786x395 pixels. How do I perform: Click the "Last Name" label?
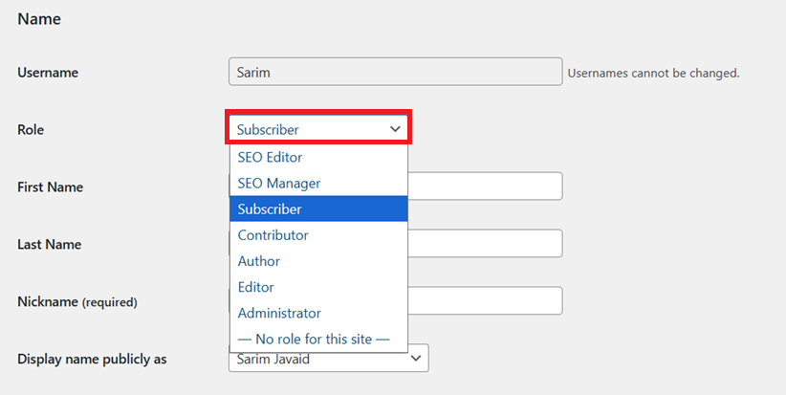click(49, 244)
